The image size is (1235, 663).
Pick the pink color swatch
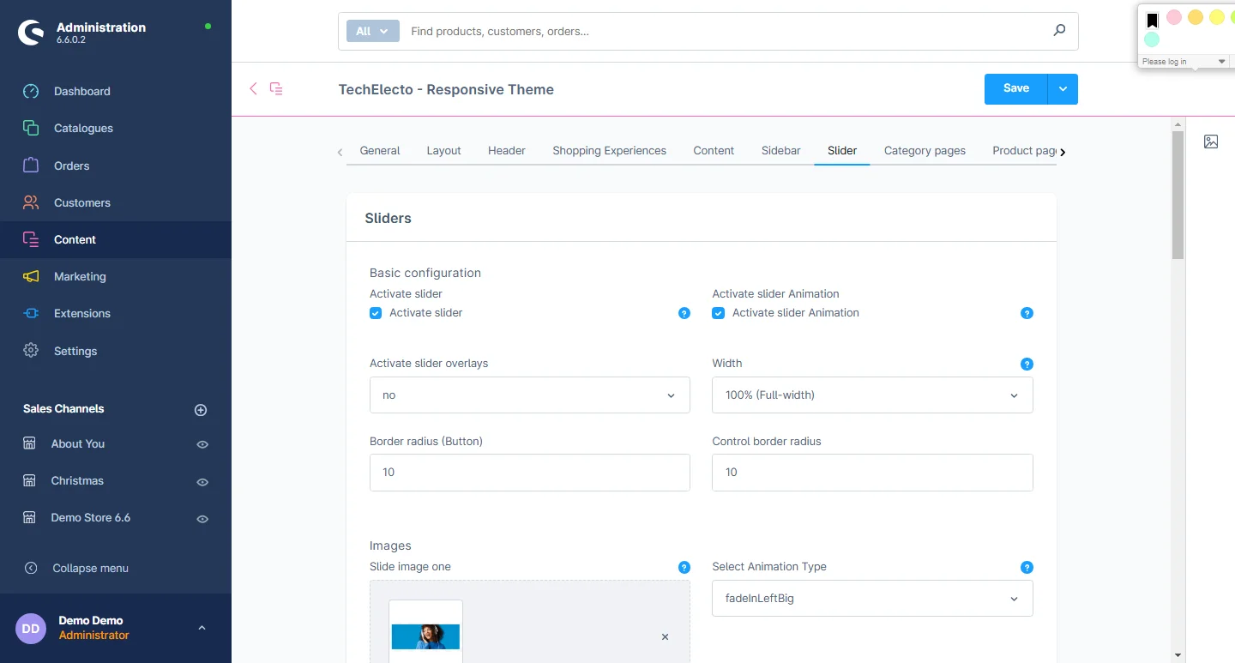[x=1174, y=18]
